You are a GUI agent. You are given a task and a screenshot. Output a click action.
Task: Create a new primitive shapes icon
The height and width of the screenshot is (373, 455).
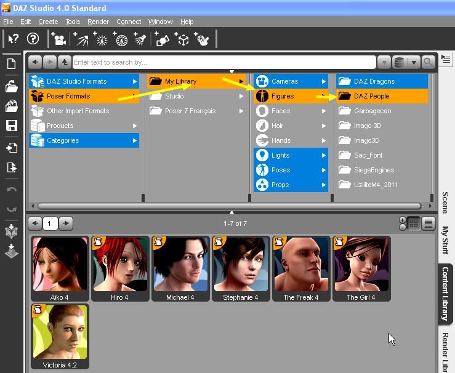pos(162,39)
